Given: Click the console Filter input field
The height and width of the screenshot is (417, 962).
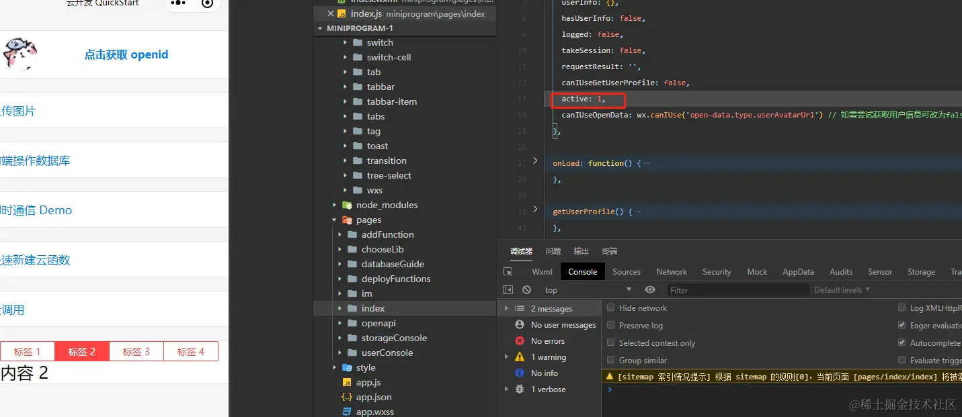Looking at the screenshot, I should (737, 290).
